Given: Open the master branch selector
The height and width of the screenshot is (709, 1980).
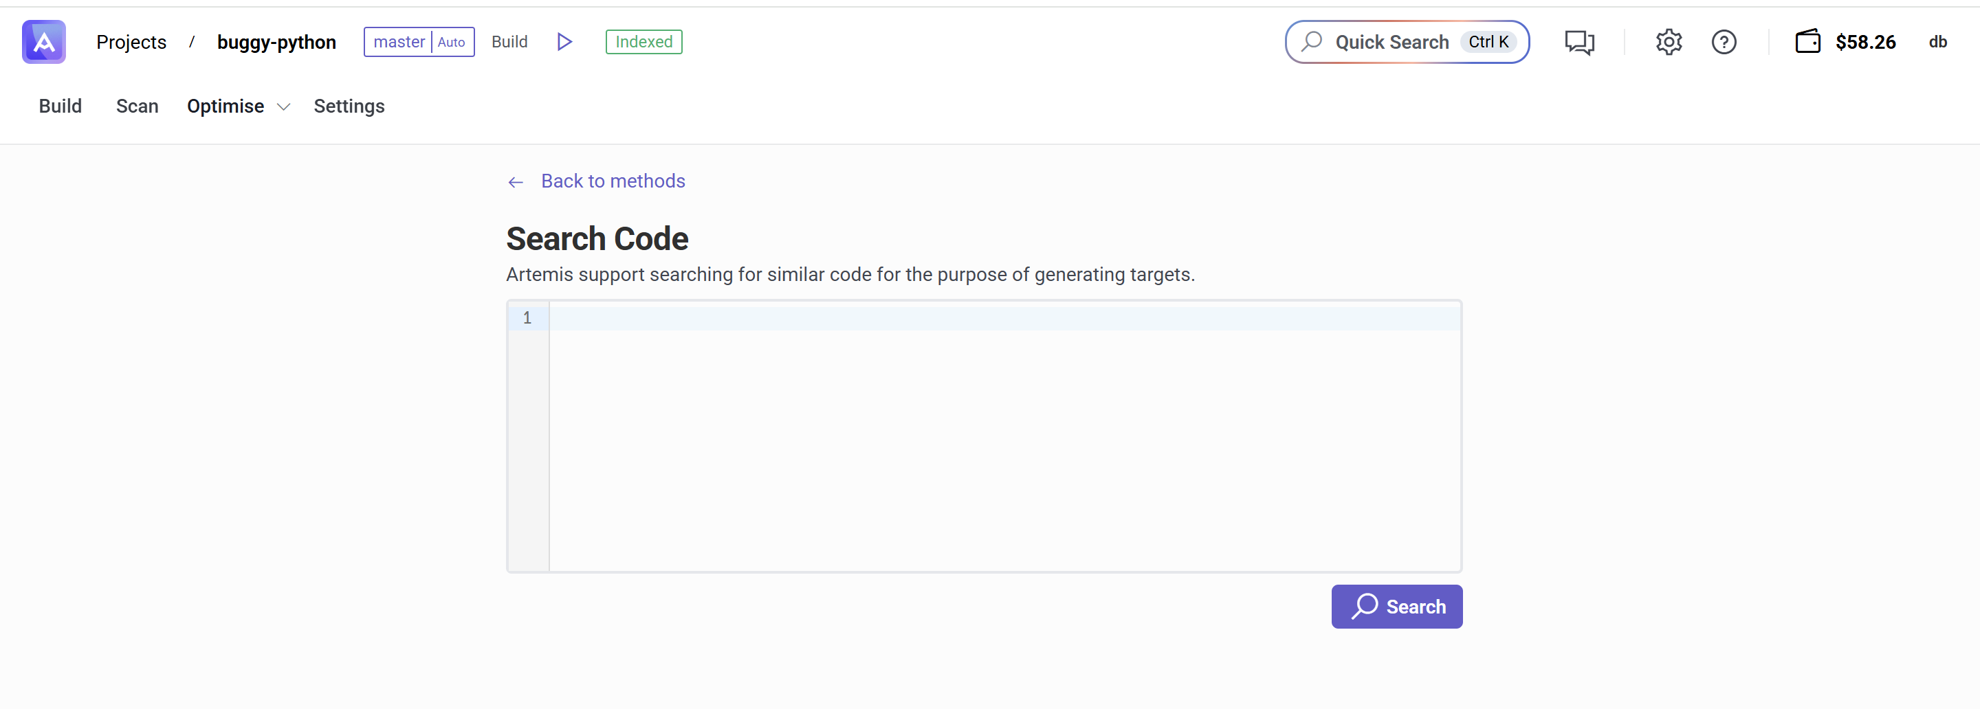Looking at the screenshot, I should [x=399, y=42].
